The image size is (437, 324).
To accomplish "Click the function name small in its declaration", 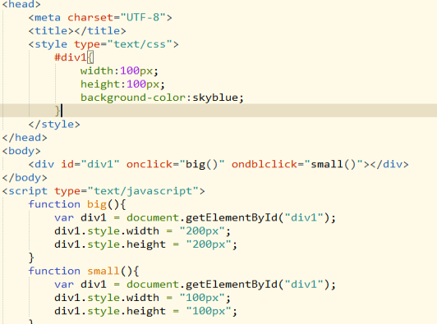I will (x=103, y=272).
